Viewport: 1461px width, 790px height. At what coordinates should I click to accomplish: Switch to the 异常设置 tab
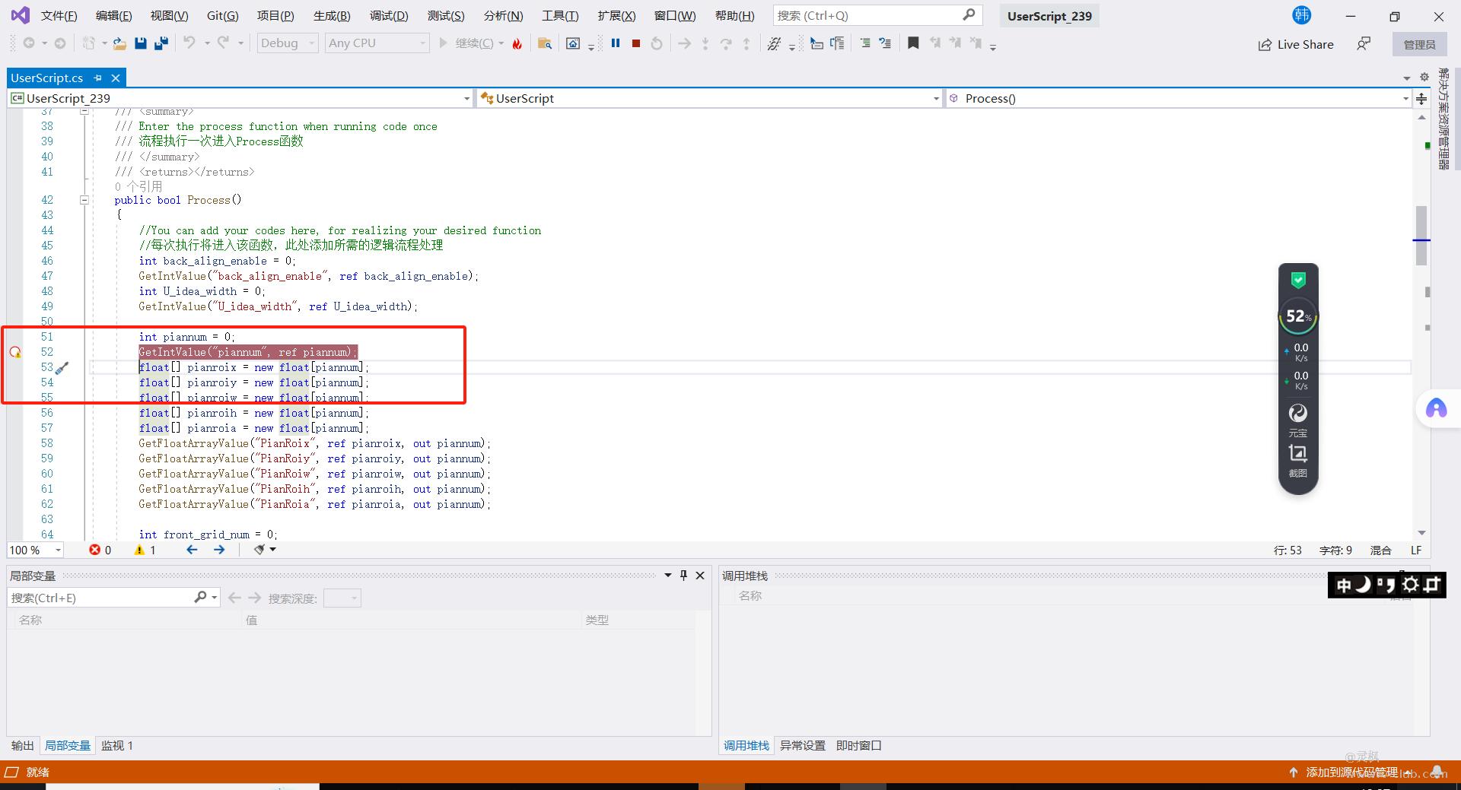(803, 745)
